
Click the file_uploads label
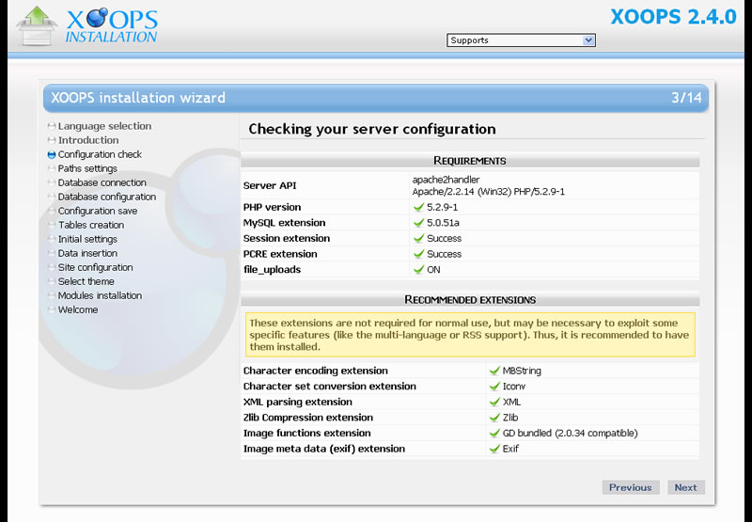point(272,270)
